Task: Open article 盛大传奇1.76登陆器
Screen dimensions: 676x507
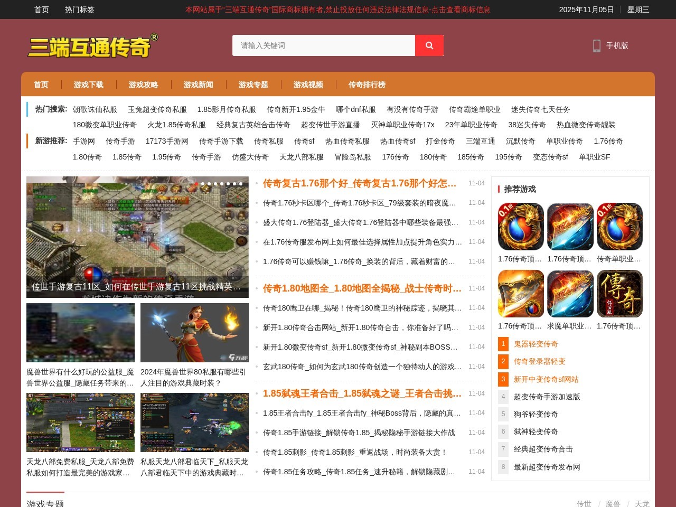Action: [x=361, y=222]
